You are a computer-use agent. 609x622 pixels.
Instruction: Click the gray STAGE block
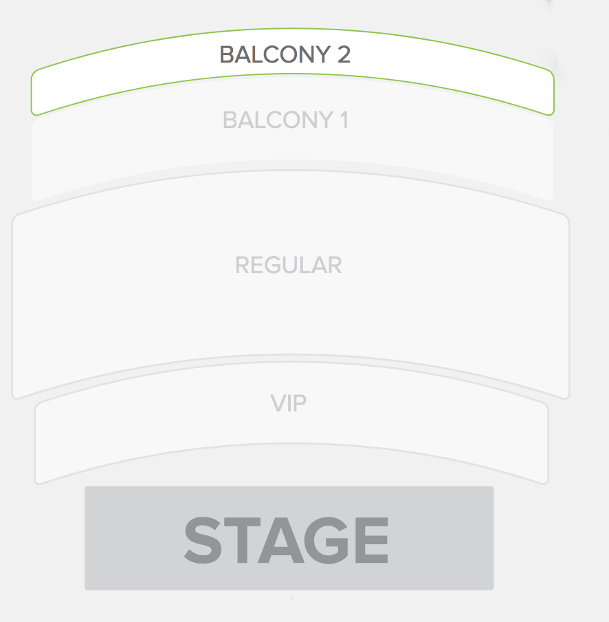289,538
